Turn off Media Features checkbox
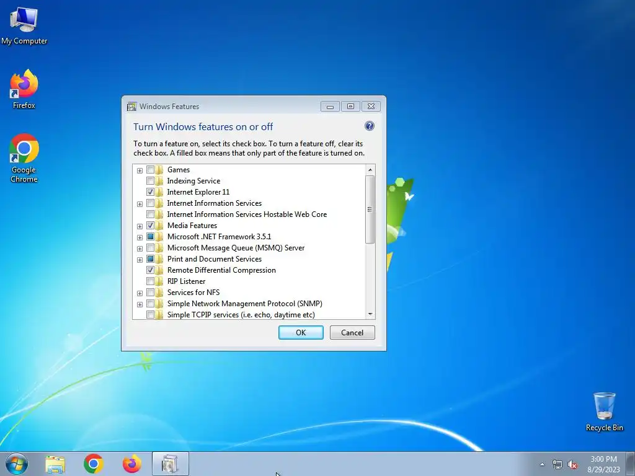Image resolution: width=635 pixels, height=476 pixels. pos(150,226)
